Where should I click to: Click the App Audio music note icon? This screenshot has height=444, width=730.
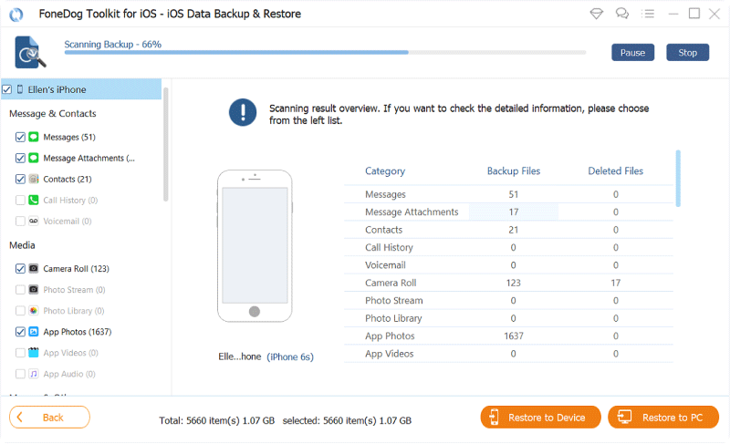pos(34,373)
